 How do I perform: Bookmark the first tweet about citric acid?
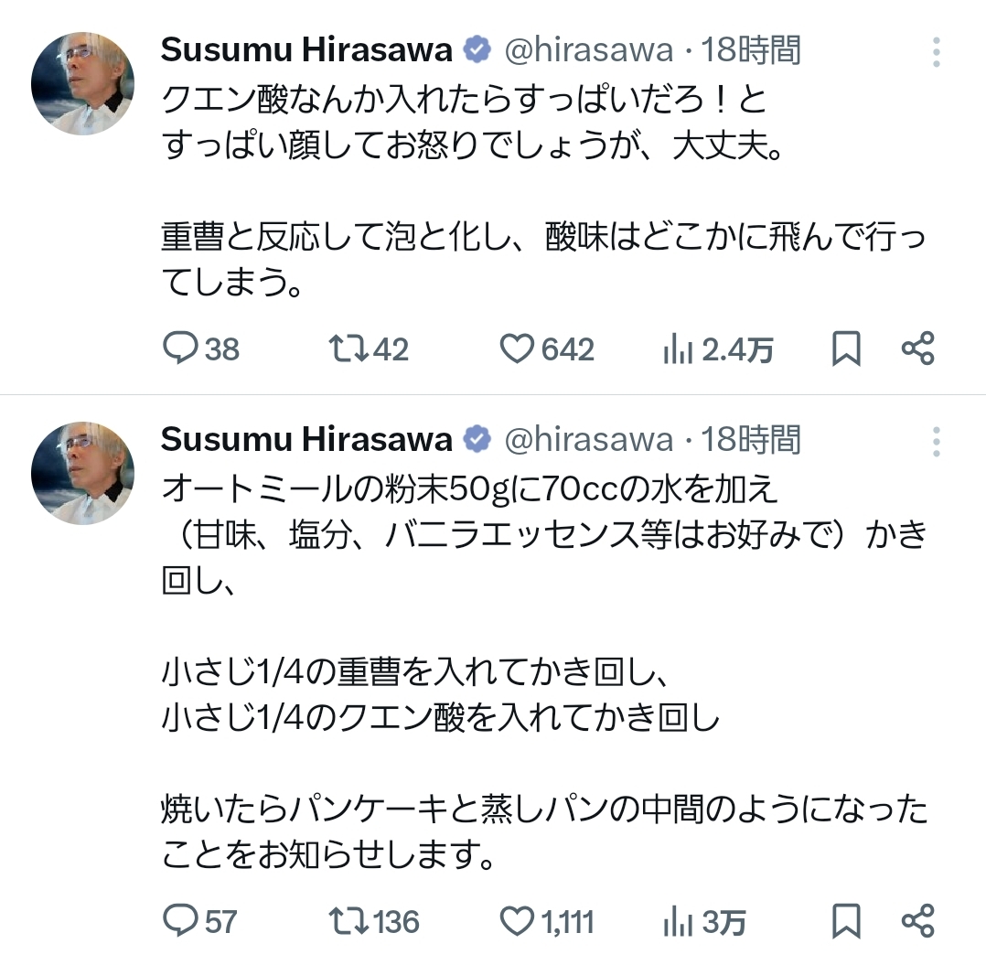[846, 348]
